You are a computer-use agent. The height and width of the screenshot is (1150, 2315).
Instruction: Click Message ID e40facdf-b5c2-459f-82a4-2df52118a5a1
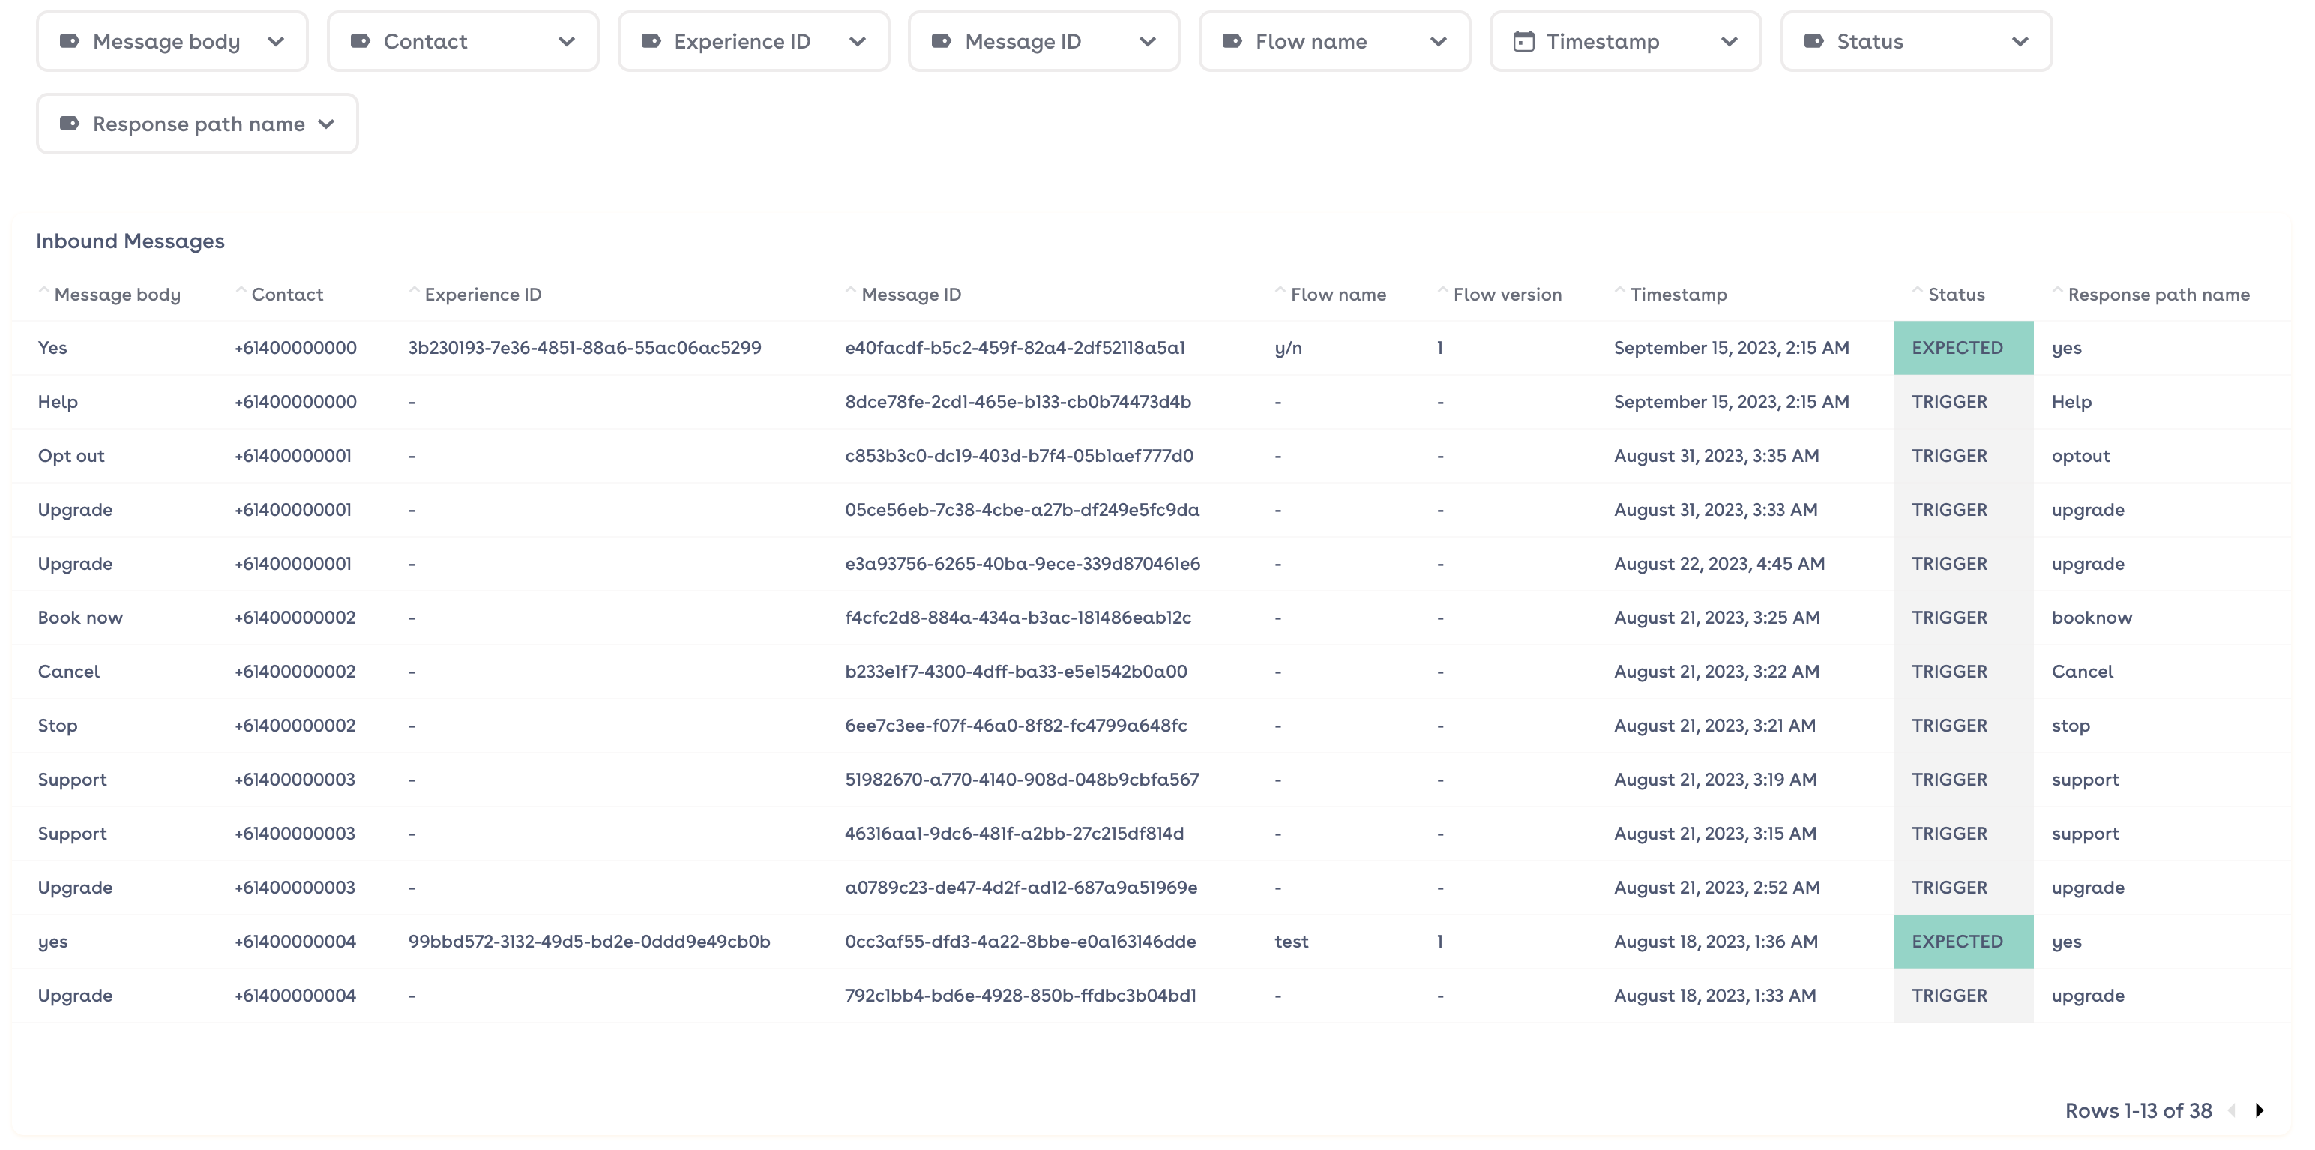(x=1016, y=348)
